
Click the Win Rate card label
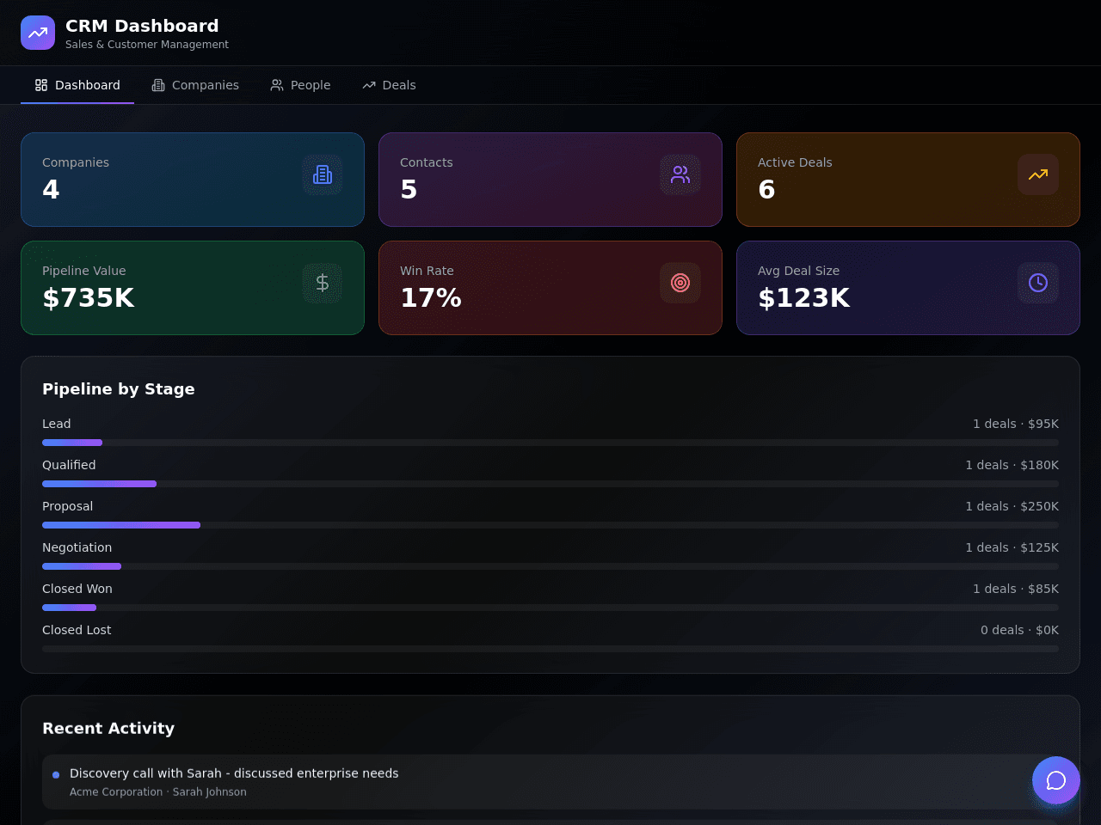[427, 271]
